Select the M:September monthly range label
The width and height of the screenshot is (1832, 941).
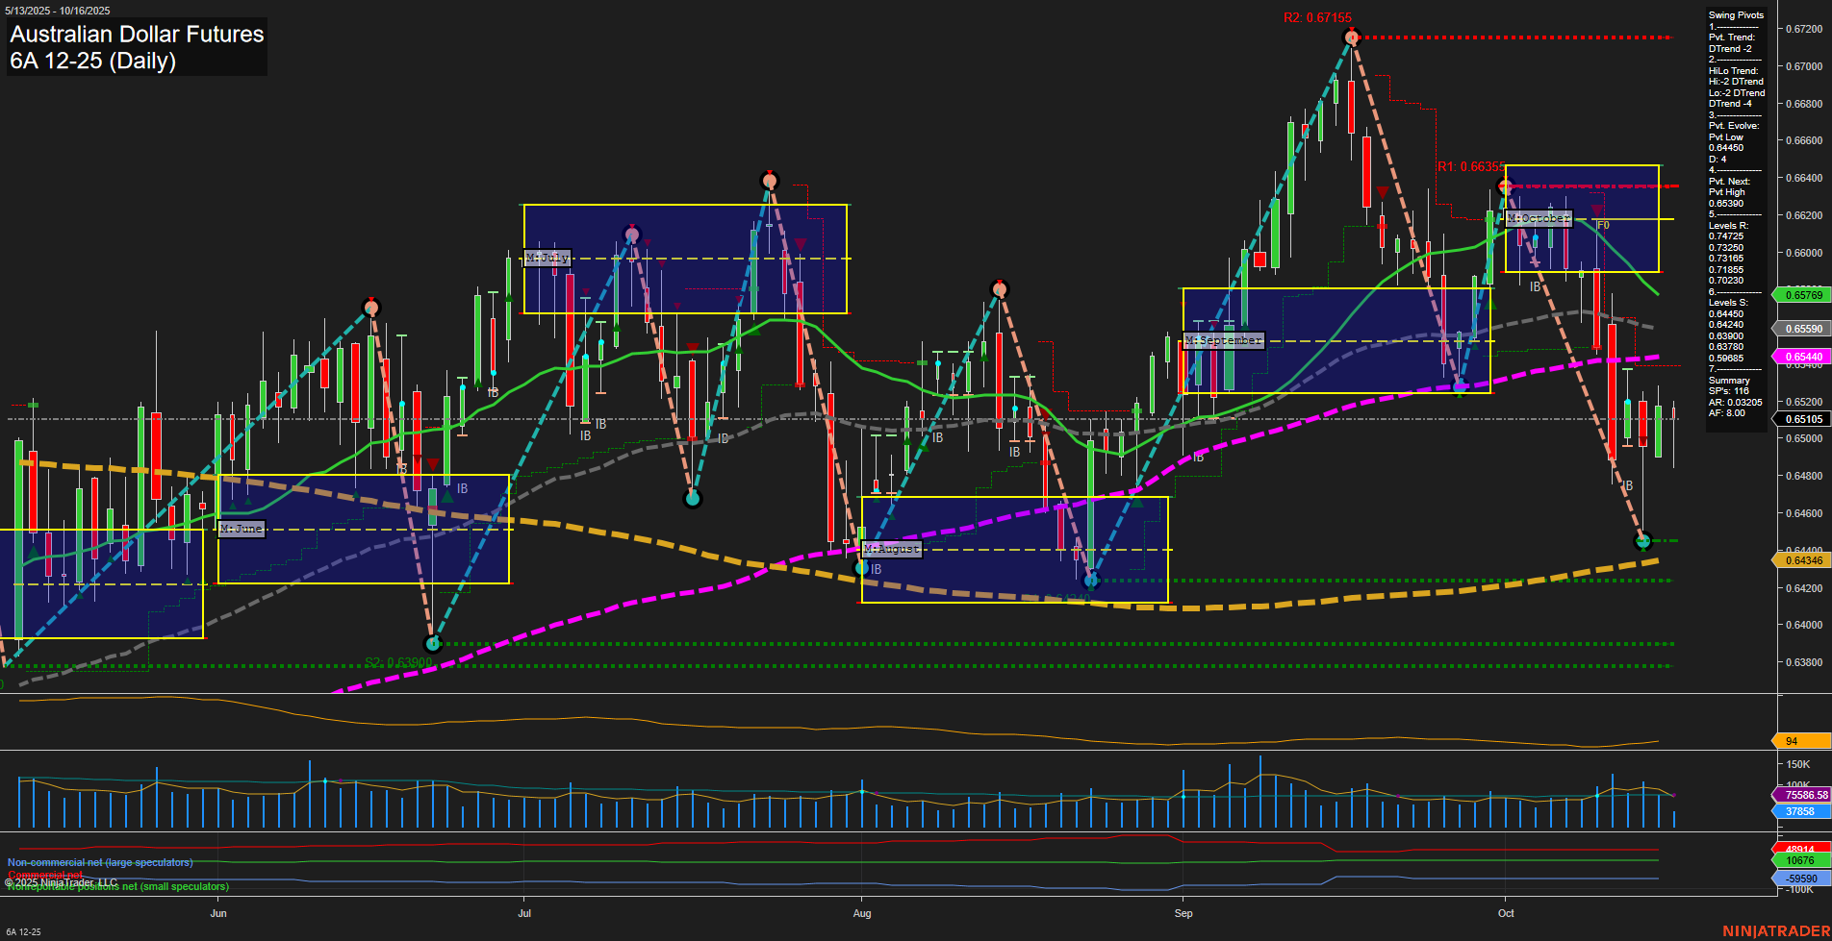pyautogui.click(x=1223, y=341)
